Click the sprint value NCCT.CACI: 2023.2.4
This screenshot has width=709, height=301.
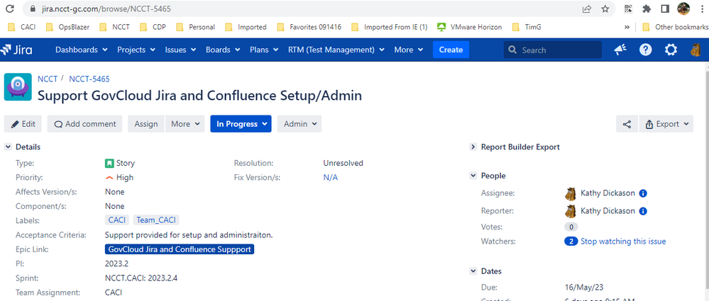pyautogui.click(x=141, y=278)
